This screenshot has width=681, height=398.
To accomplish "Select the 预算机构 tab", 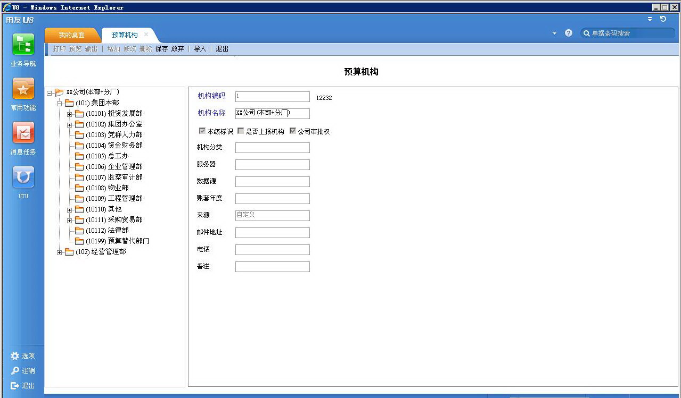I will click(x=125, y=35).
